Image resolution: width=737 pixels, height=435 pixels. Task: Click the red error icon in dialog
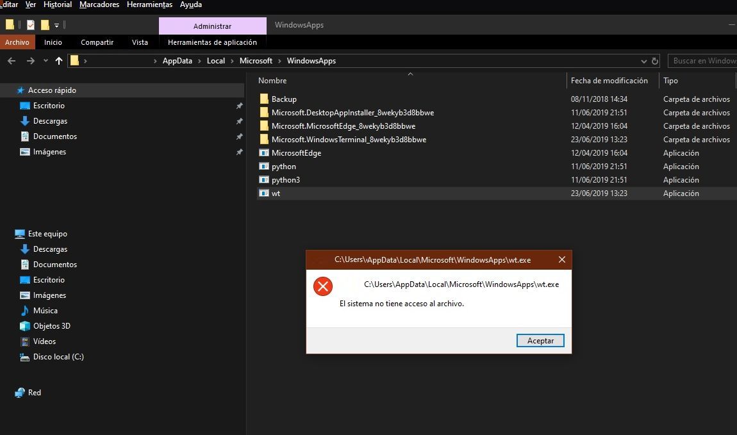pos(323,286)
